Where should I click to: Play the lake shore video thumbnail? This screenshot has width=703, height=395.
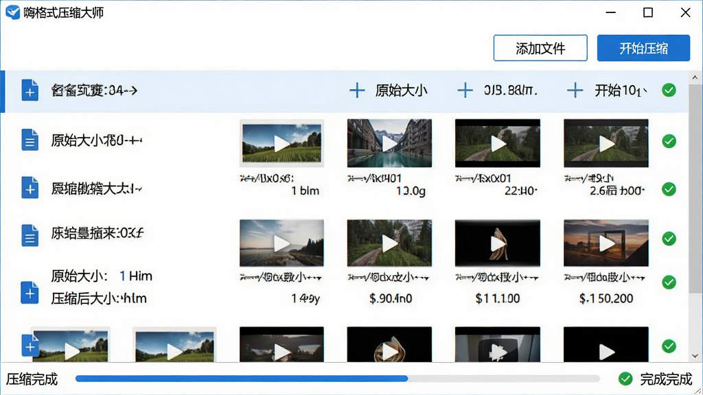281,243
